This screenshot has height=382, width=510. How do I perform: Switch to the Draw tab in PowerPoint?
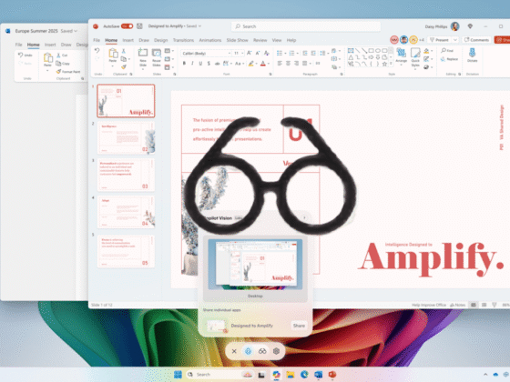click(144, 40)
